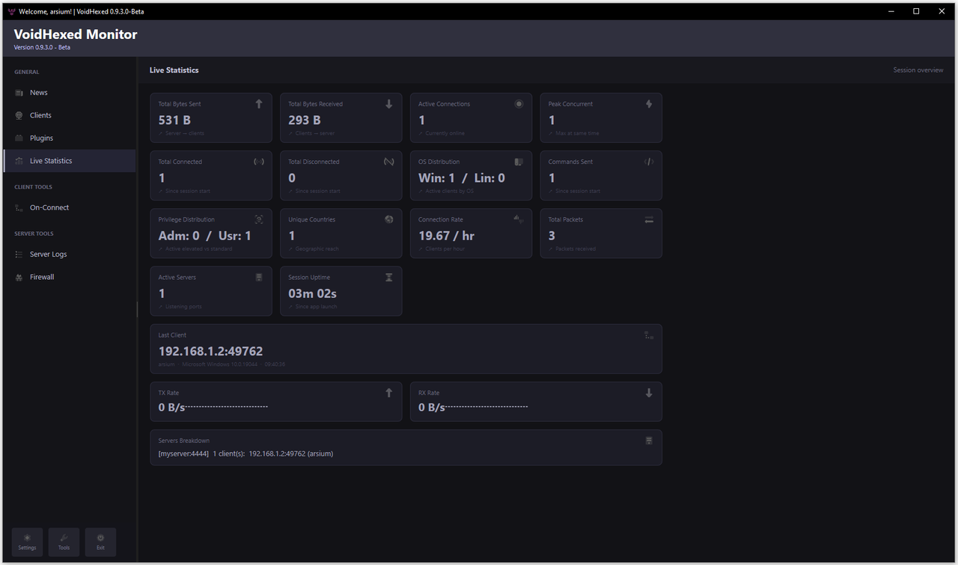Click the 19.67 / hr connection rate value
Image resolution: width=958 pixels, height=565 pixels.
pos(446,236)
